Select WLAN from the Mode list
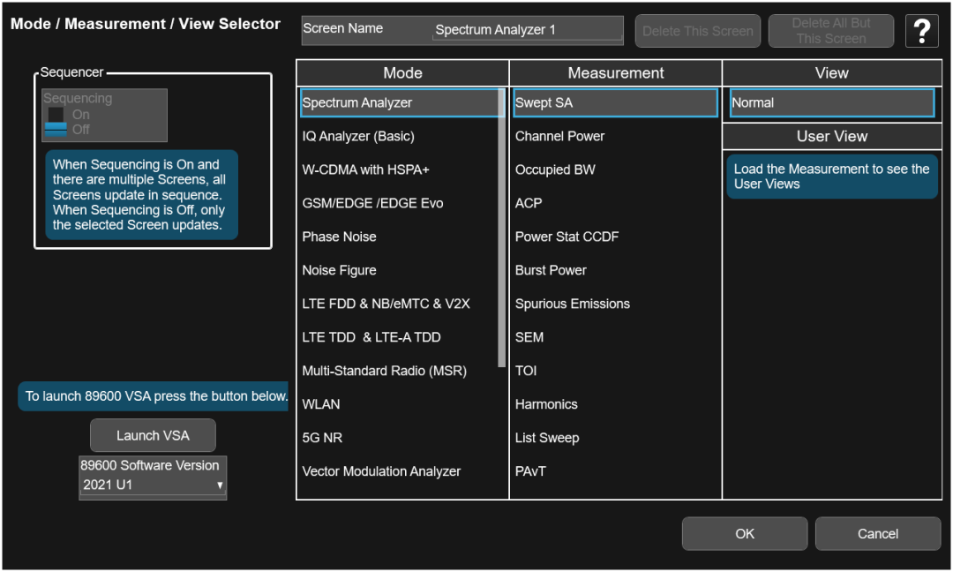The height and width of the screenshot is (572, 953). coord(321,404)
